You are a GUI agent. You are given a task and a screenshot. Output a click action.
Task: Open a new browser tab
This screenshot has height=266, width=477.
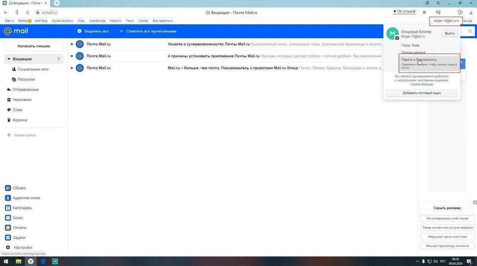pos(57,3)
